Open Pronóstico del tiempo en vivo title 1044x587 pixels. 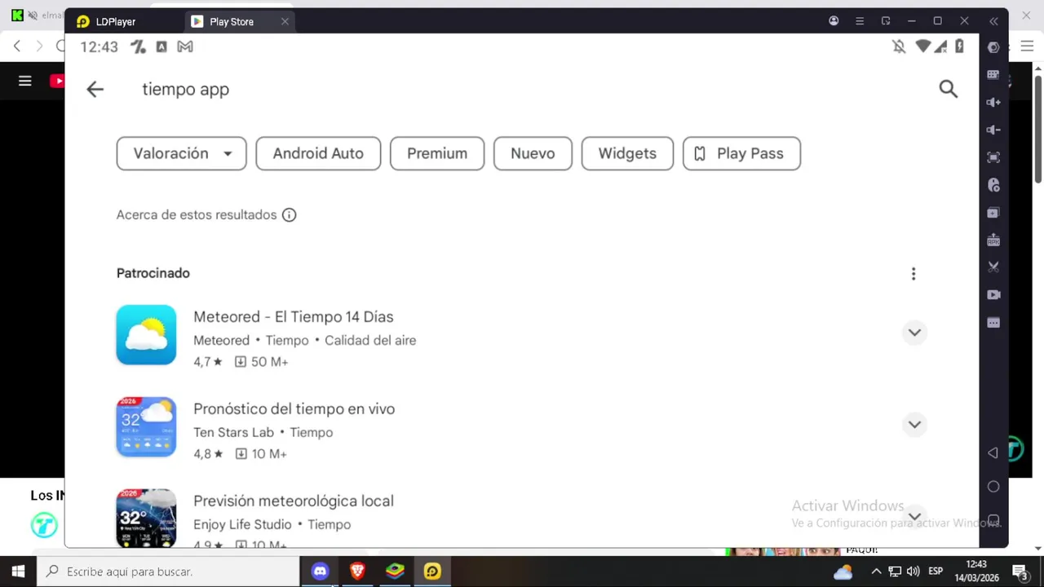coord(294,408)
